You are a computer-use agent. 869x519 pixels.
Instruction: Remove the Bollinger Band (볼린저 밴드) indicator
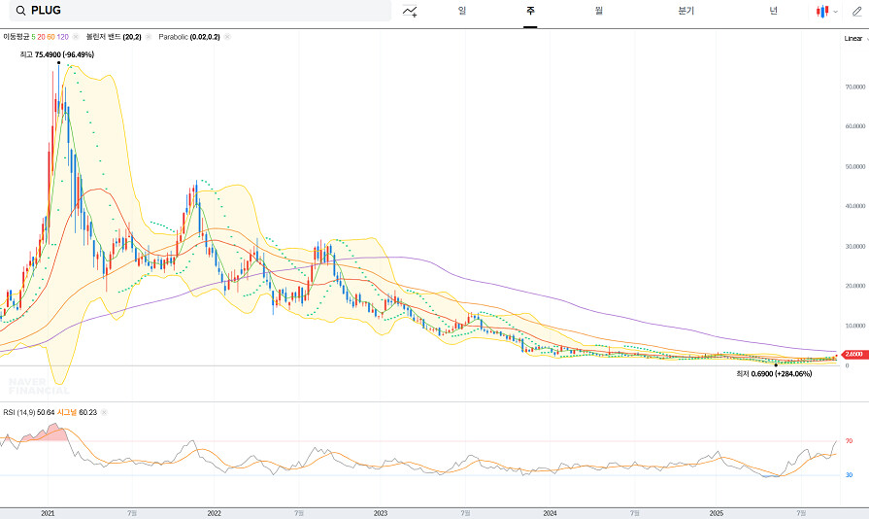149,37
